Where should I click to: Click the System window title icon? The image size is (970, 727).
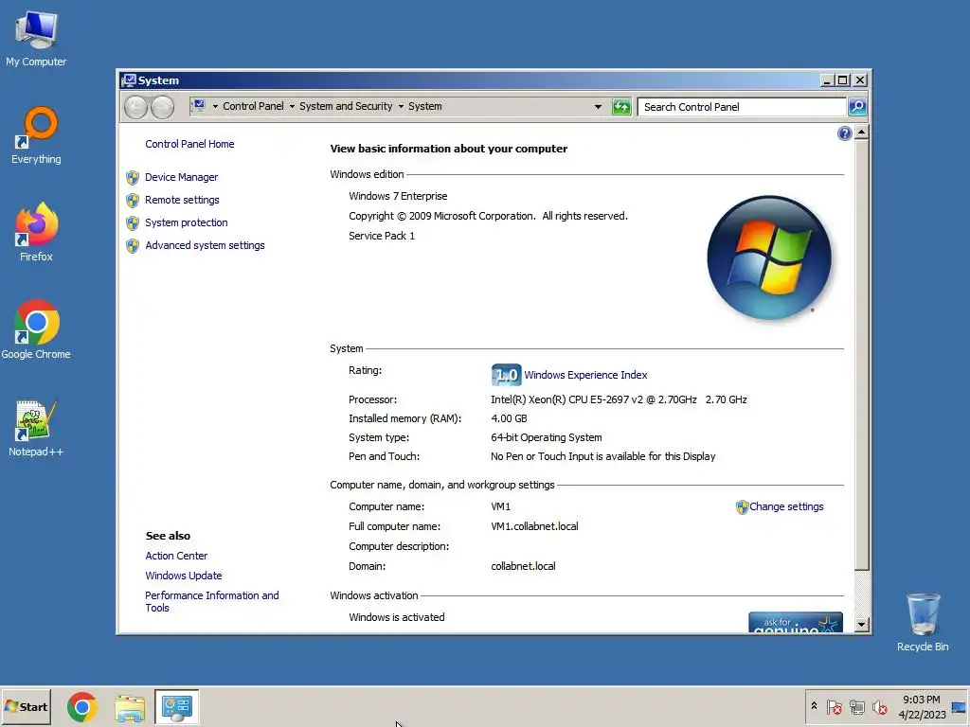click(x=129, y=80)
